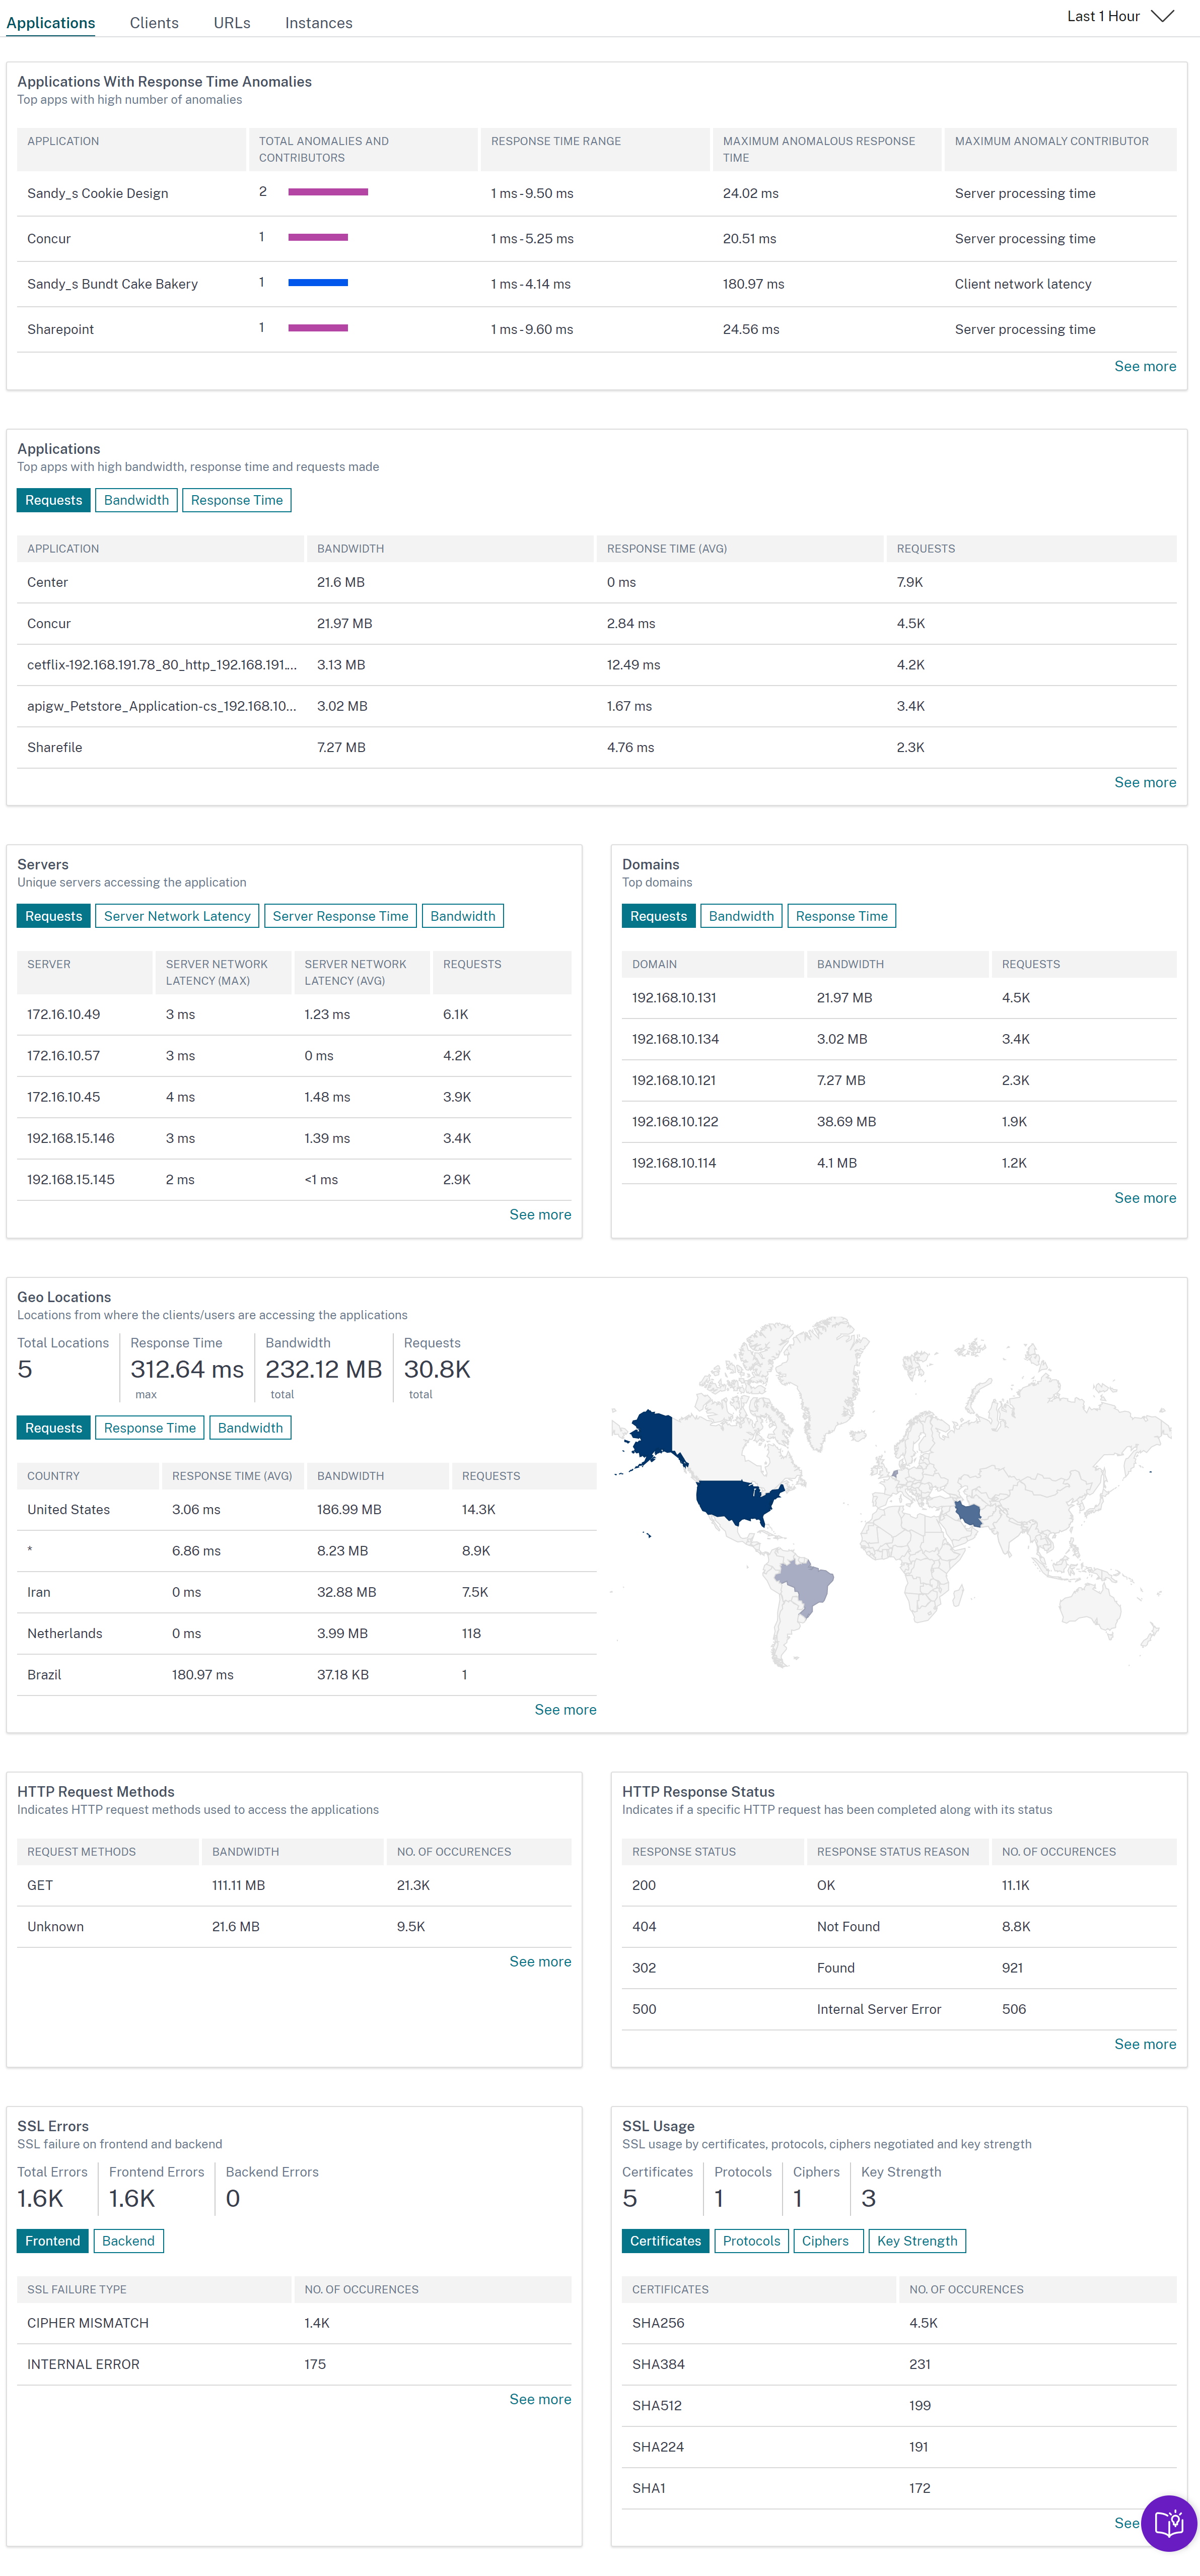See more HTTP Response Status
The image size is (1200, 2576).
1145,2044
